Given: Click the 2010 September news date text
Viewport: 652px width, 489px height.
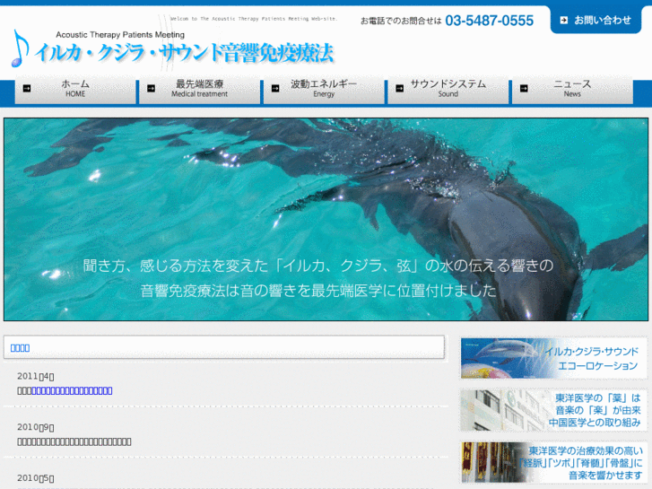Looking at the screenshot, I should point(35,427).
